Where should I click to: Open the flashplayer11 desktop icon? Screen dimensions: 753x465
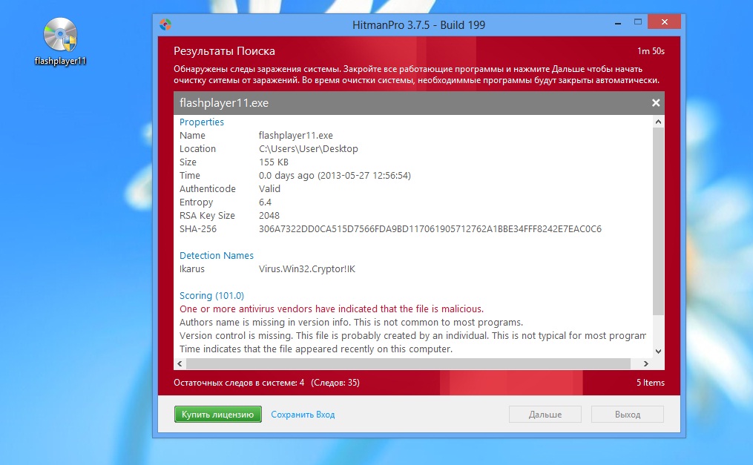[60, 42]
